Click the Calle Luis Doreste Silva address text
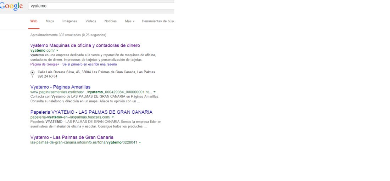This screenshot has width=390, height=181. click(96, 72)
